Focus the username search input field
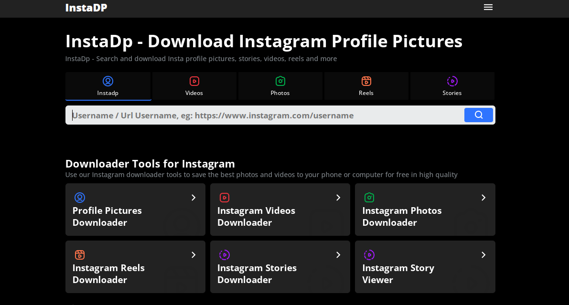The width and height of the screenshot is (569, 305). (264, 116)
